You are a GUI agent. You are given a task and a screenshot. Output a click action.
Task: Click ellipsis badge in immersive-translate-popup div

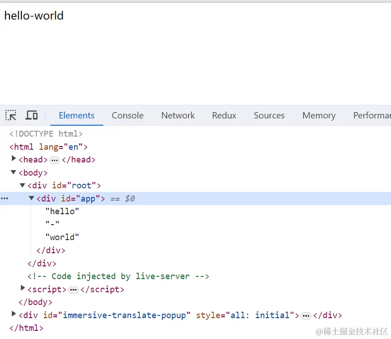coord(306,316)
